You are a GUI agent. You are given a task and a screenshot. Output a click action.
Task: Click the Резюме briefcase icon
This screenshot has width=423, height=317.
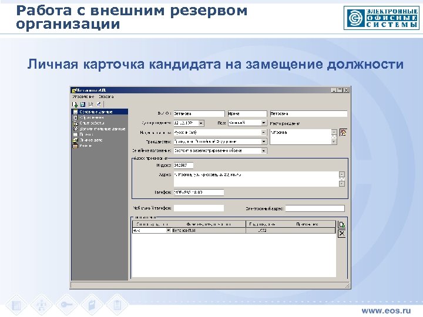[75, 146]
